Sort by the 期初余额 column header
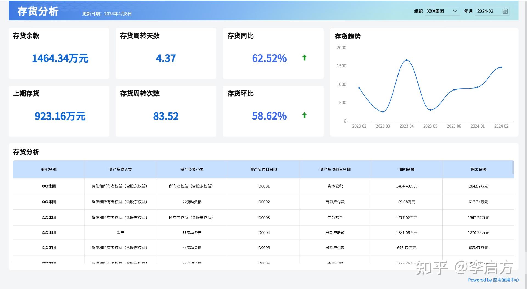The width and height of the screenshot is (527, 289). pyautogui.click(x=407, y=169)
